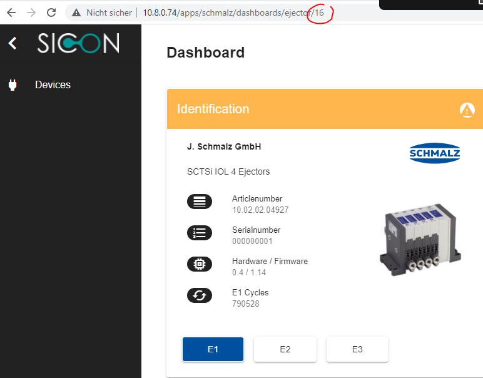Click the Hardware / Firmware chip icon
The image size is (483, 378).
(x=199, y=264)
